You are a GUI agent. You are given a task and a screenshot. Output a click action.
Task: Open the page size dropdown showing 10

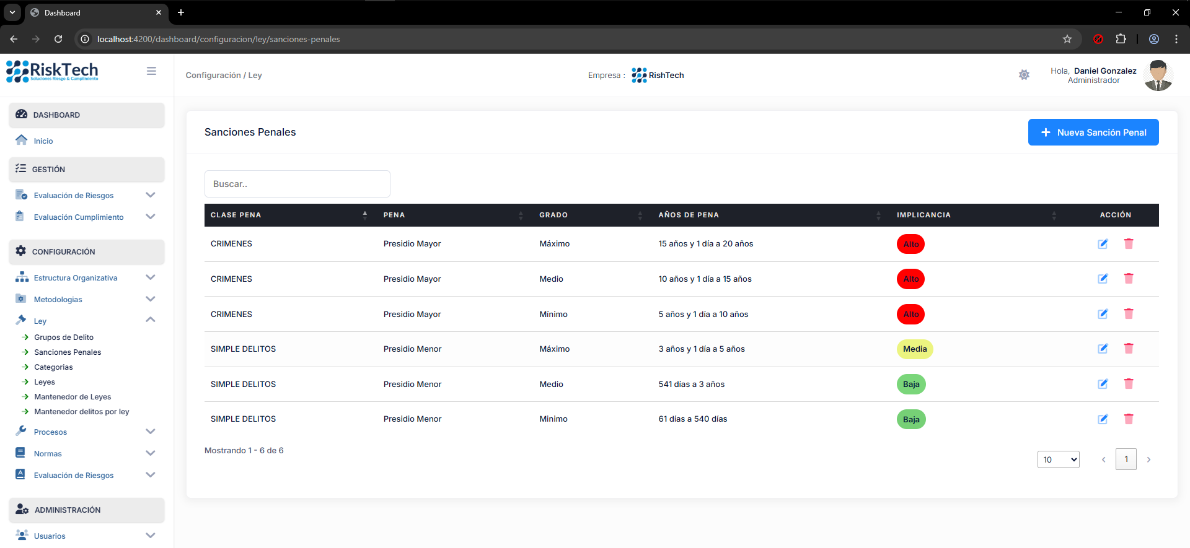click(x=1058, y=459)
